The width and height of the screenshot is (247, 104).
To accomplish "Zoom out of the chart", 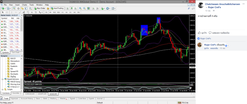I will click(84, 8).
